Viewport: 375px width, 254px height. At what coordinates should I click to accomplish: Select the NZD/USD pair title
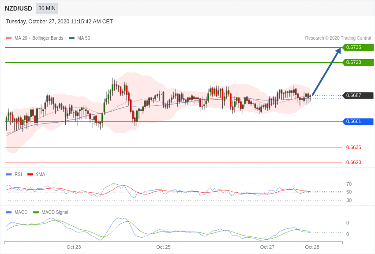(19, 9)
